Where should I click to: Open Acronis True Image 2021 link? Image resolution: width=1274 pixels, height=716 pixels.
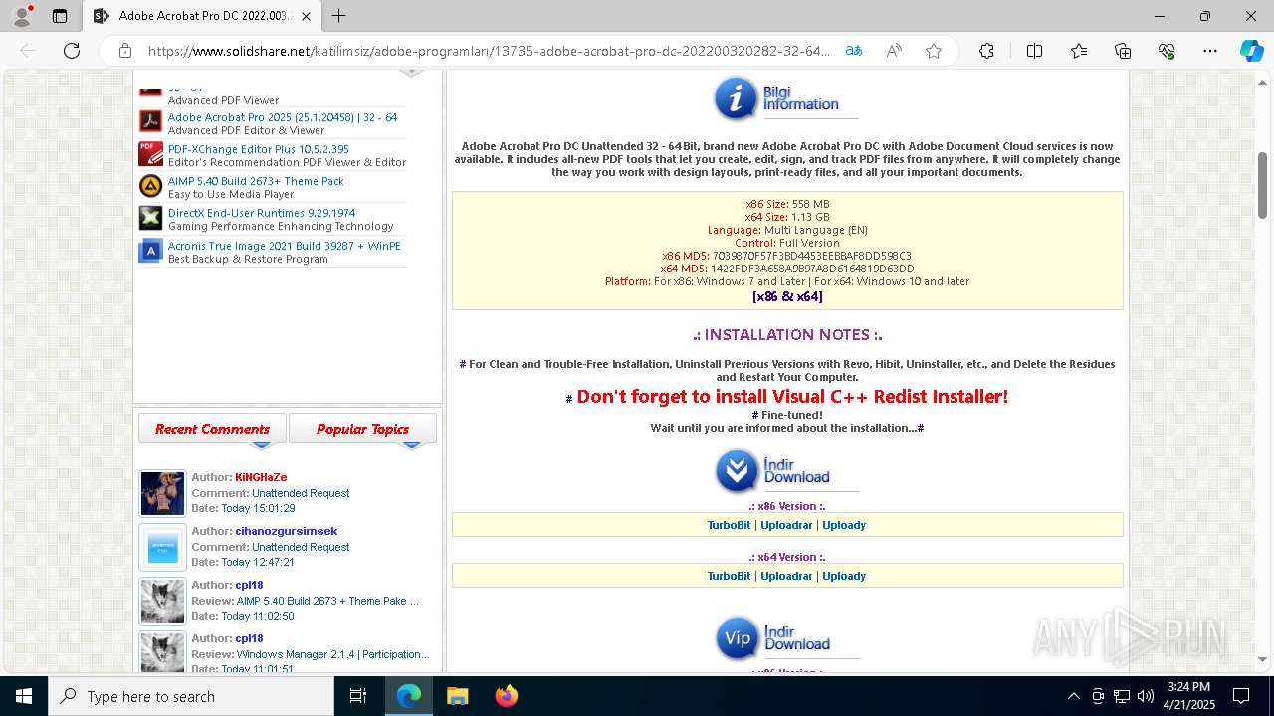point(285,246)
